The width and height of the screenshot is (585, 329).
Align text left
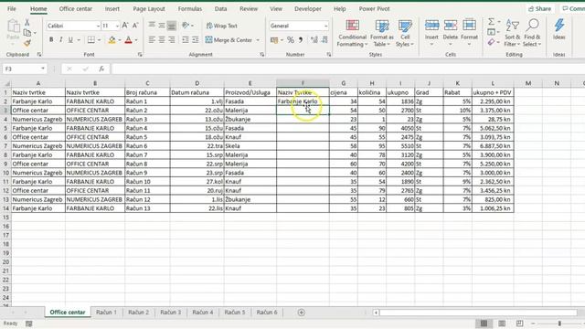[152, 39]
